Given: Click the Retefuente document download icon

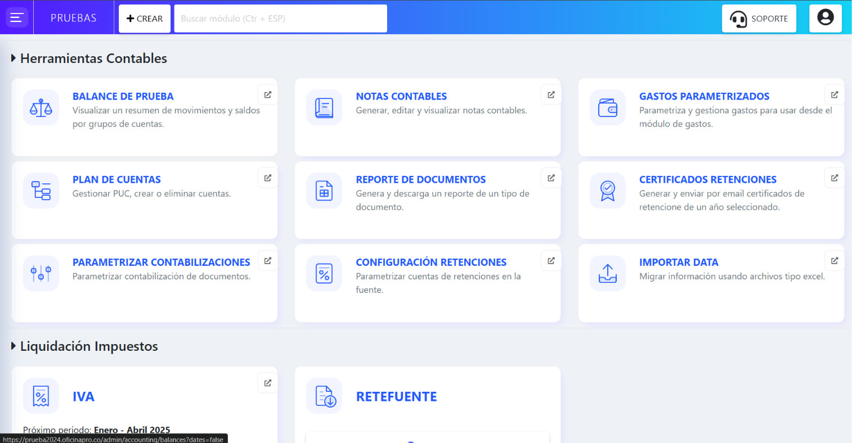Looking at the screenshot, I should point(324,396).
